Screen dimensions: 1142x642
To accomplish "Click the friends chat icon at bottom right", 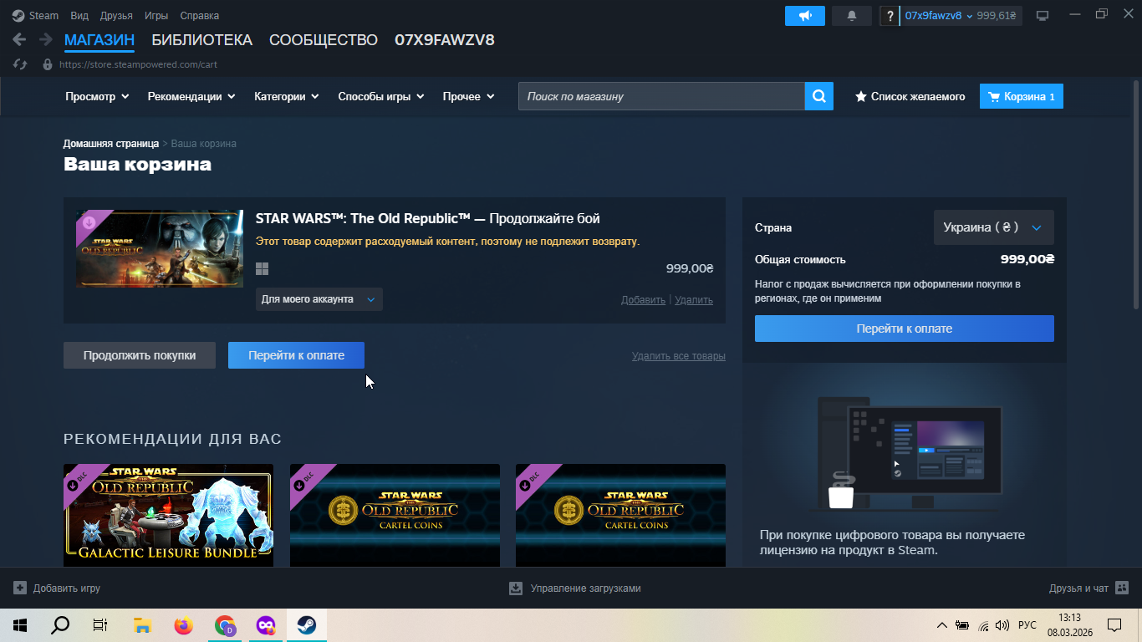I will point(1122,588).
